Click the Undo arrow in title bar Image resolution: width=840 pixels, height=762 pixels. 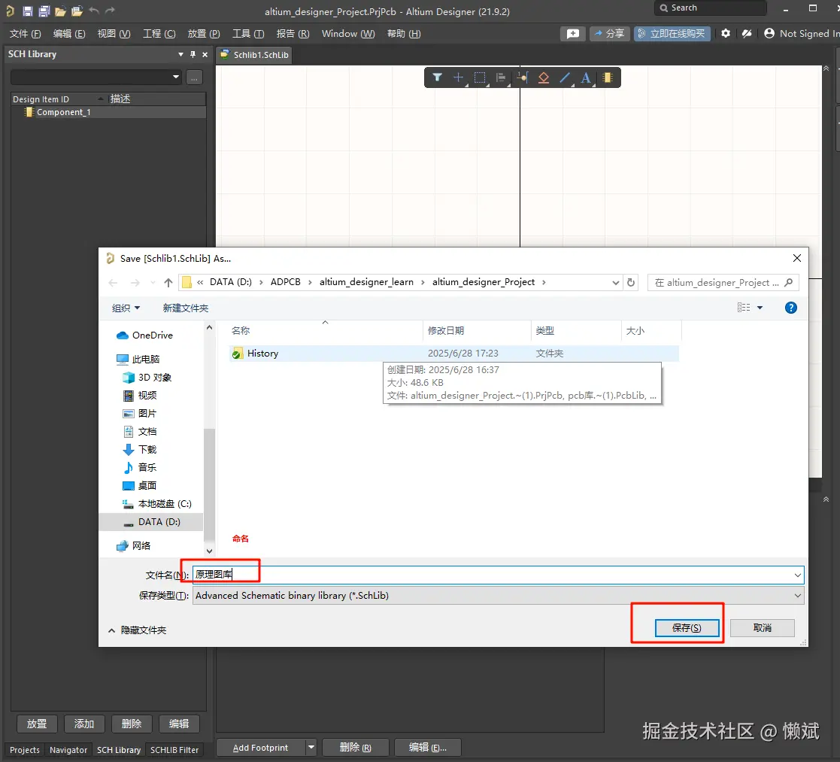coord(94,11)
